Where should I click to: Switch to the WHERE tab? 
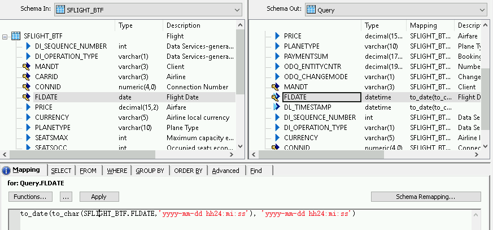coord(117,171)
